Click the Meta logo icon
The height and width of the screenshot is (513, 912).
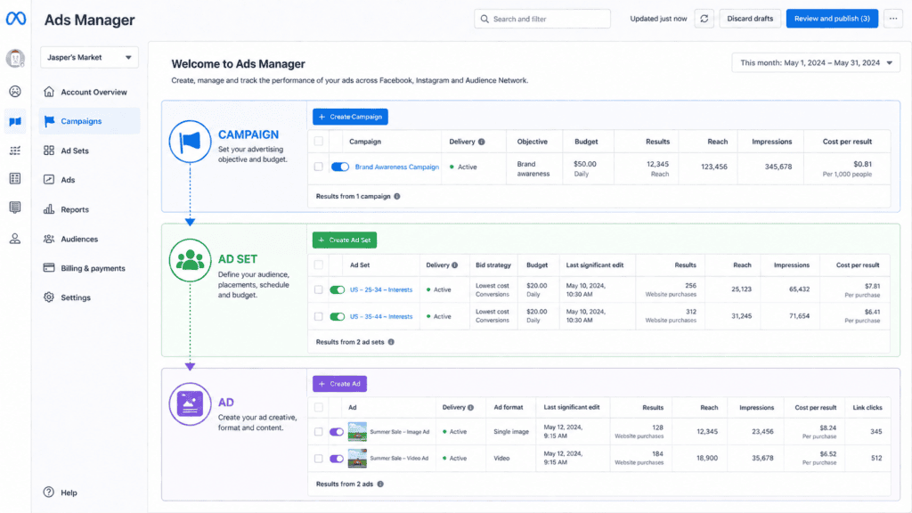pos(16,19)
